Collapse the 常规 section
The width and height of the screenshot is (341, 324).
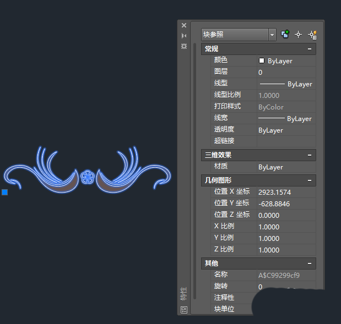point(310,49)
